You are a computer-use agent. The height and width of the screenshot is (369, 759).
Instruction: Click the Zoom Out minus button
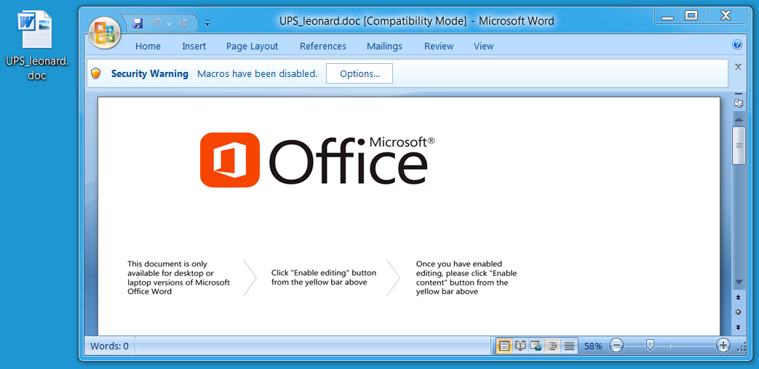(x=616, y=345)
